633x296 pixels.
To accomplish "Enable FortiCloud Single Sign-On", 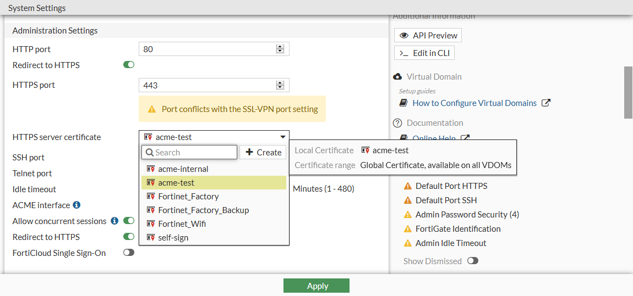I will pyautogui.click(x=129, y=253).
